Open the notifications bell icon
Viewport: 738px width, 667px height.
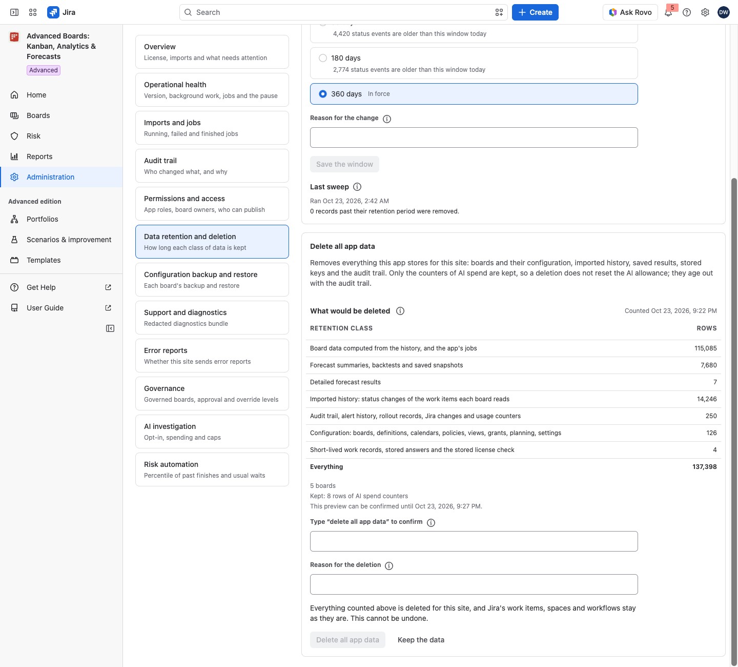coord(668,12)
